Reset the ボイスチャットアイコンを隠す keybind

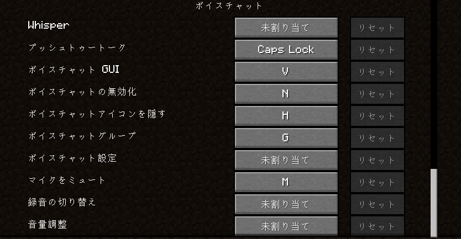pyautogui.click(x=378, y=116)
